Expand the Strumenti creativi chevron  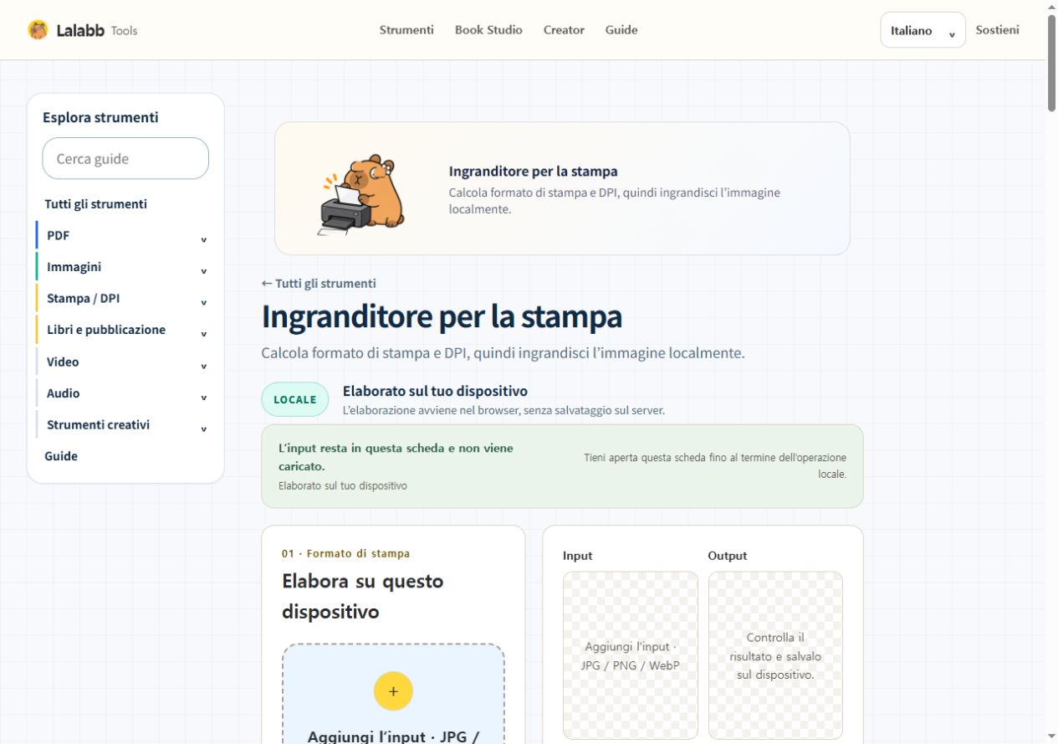coord(203,429)
